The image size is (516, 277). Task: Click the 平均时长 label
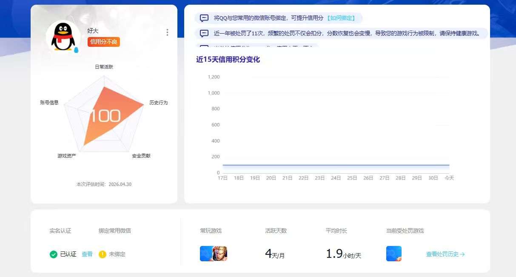336,231
